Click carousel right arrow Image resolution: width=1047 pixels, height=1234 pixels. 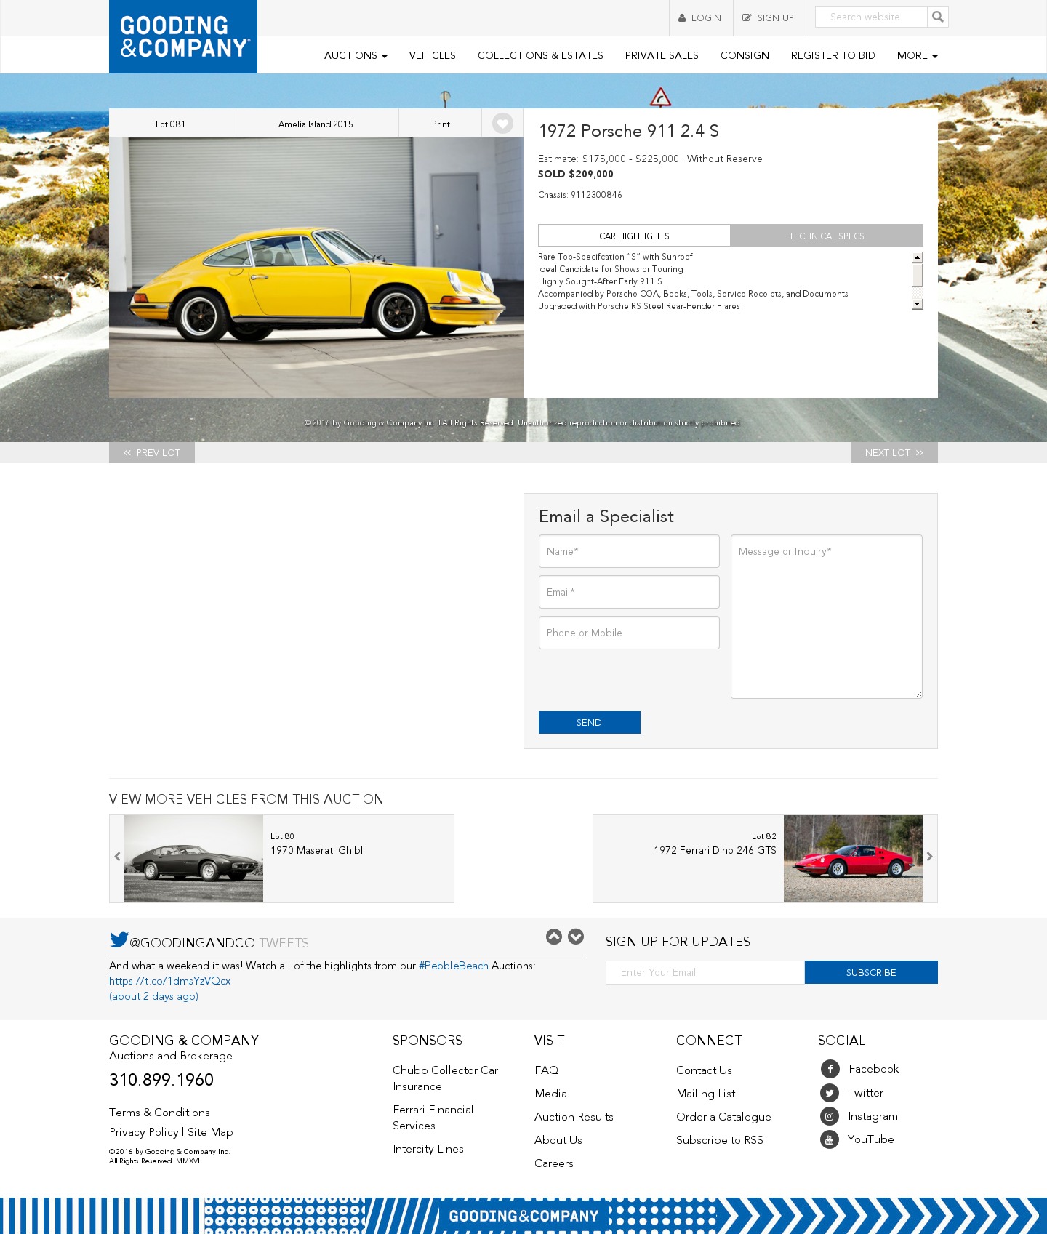point(930,857)
